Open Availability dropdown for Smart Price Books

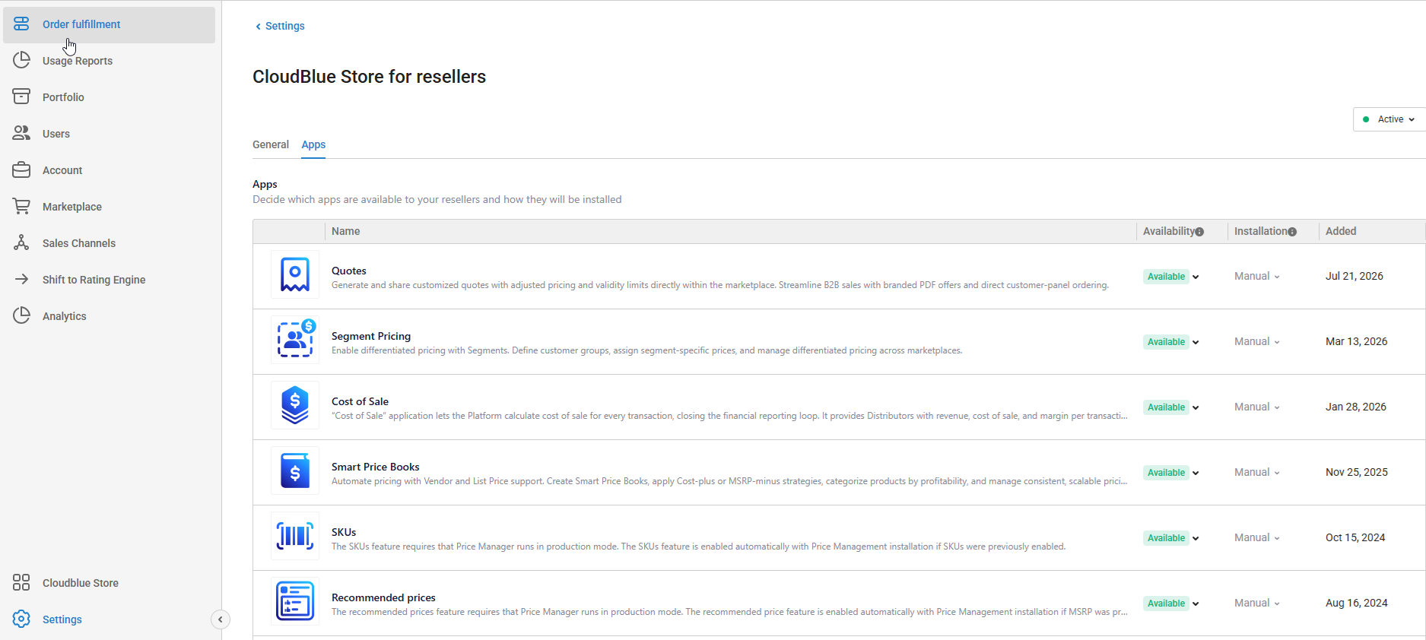[x=1171, y=473]
